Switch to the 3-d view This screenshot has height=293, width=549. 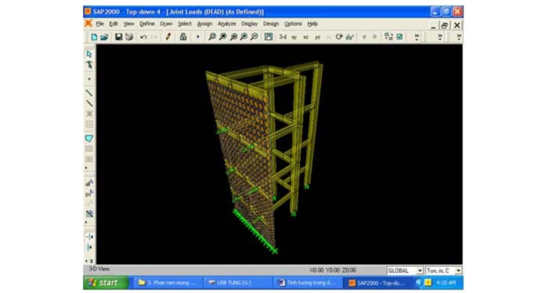(283, 37)
